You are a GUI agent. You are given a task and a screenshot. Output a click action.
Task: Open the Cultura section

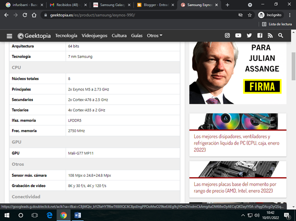point(119,35)
